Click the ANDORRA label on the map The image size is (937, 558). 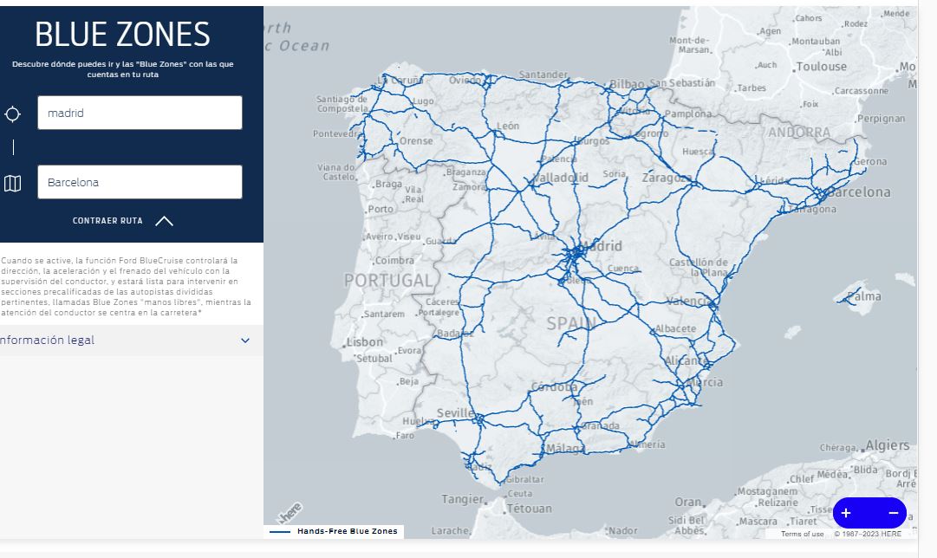(x=799, y=133)
